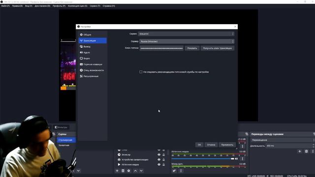The height and width of the screenshot is (177, 315).
Task: Open source properties with the gear icon
Action: click(x=129, y=171)
